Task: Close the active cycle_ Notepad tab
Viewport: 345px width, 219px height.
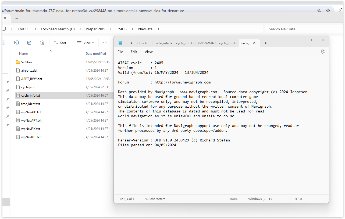Action: pyautogui.click(x=254, y=43)
